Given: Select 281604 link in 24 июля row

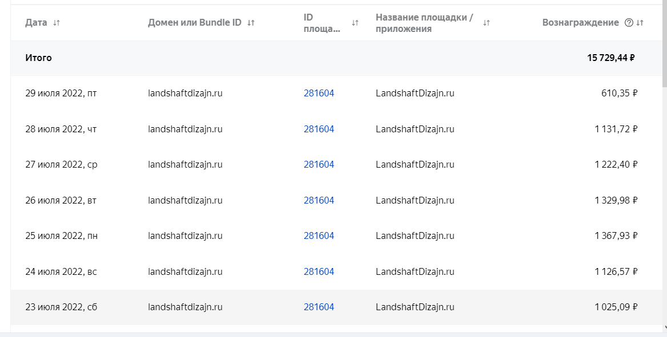Looking at the screenshot, I should click(x=319, y=271).
